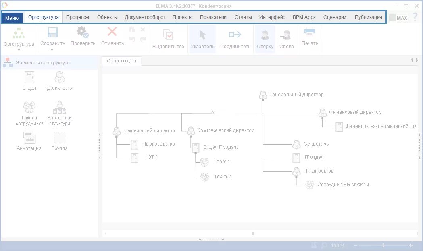Open the Интерфейс ribbon tab
Image resolution: width=423 pixels, height=251 pixels.
(272, 17)
